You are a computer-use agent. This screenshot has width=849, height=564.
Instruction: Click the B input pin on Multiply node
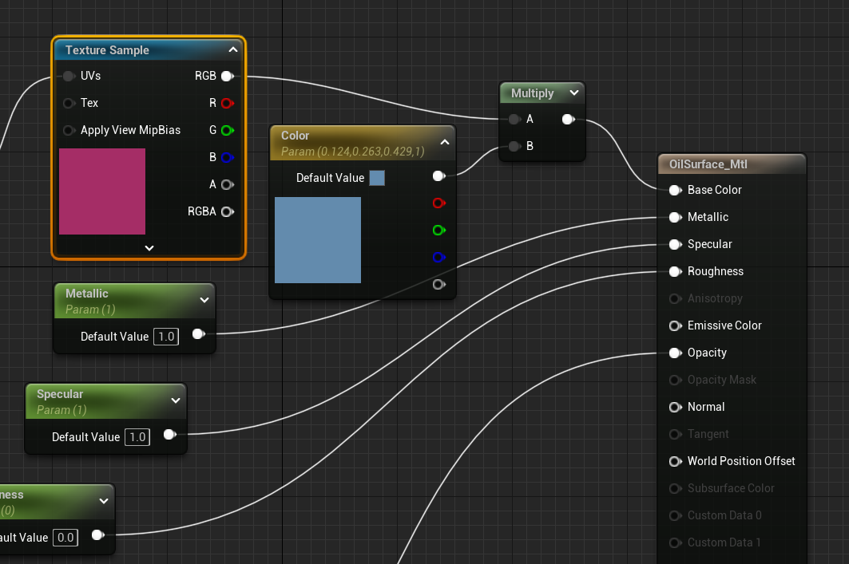coord(515,146)
